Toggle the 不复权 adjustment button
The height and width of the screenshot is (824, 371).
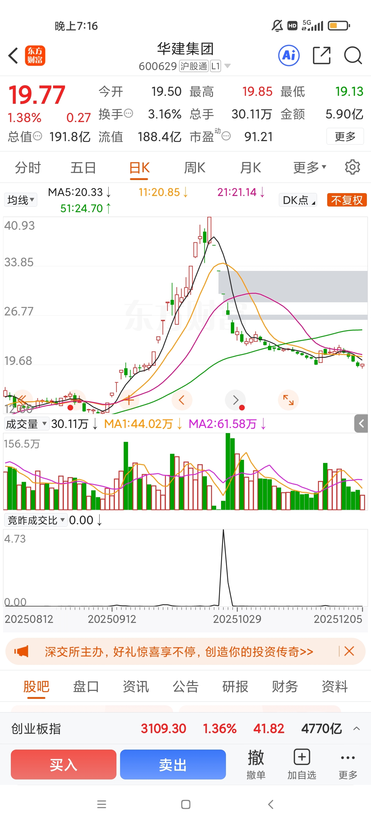(x=347, y=200)
